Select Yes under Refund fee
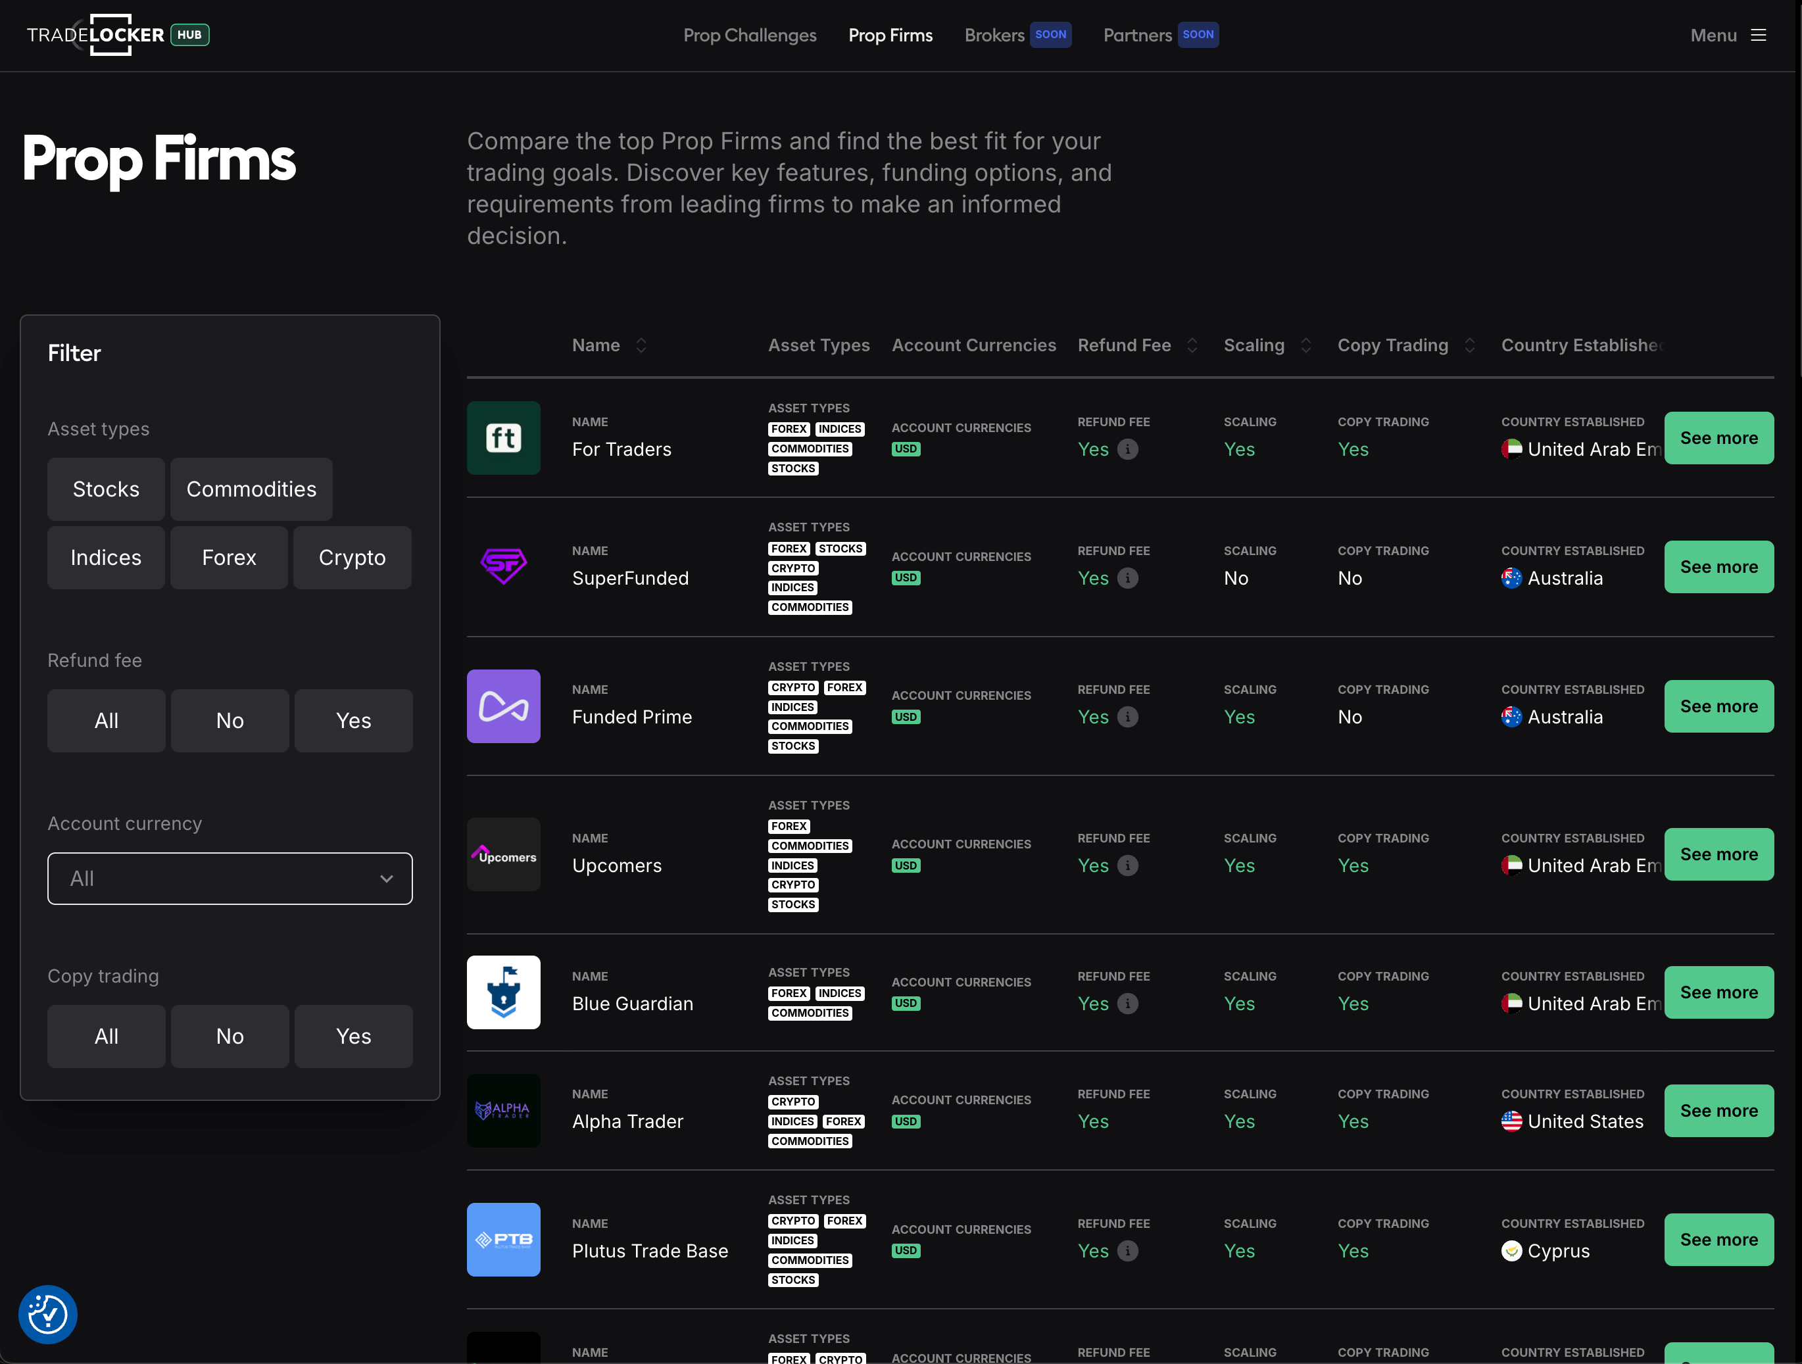Viewport: 1802px width, 1364px height. pyautogui.click(x=354, y=720)
